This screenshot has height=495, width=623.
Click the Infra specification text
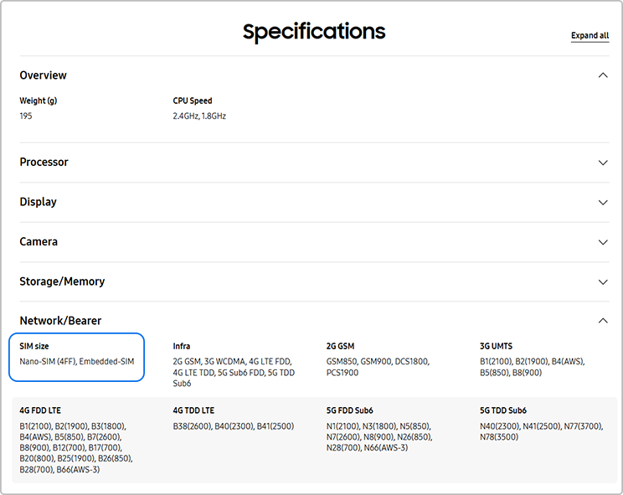click(x=234, y=372)
